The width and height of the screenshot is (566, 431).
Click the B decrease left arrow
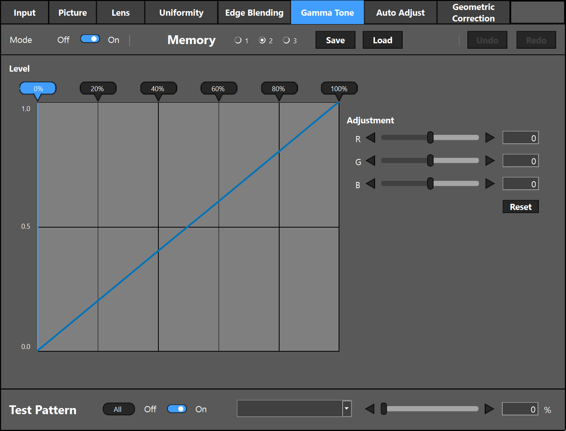(x=370, y=184)
